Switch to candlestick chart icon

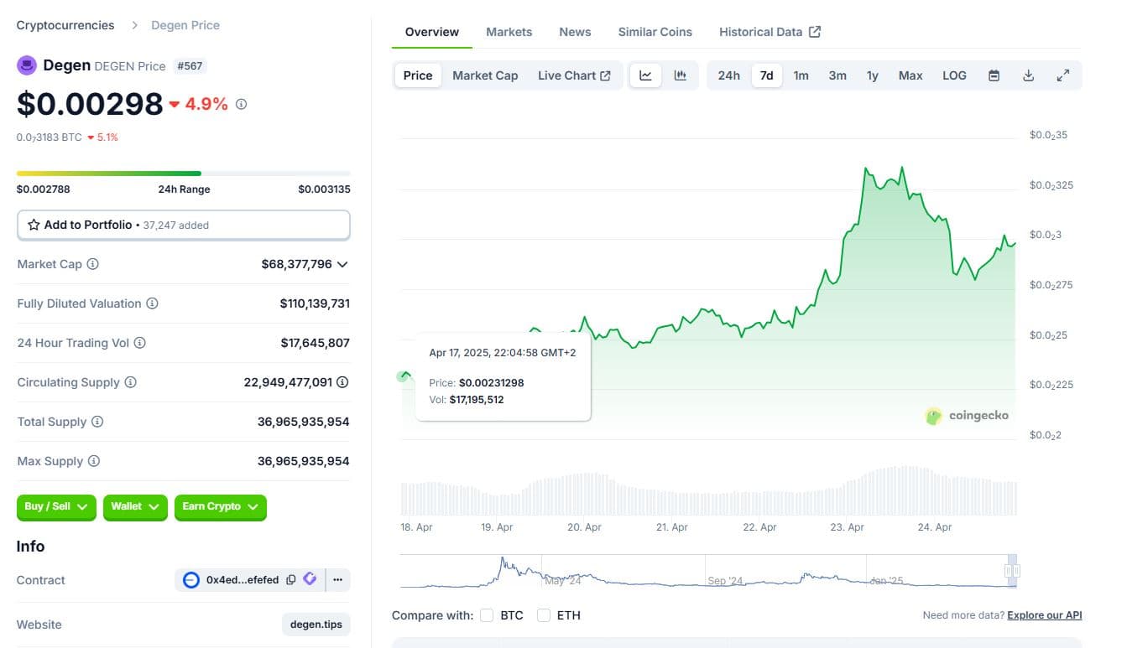pos(680,75)
